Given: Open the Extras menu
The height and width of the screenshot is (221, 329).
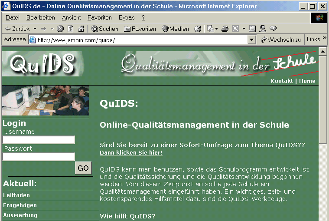Looking at the screenshot, I should pos(127,18).
